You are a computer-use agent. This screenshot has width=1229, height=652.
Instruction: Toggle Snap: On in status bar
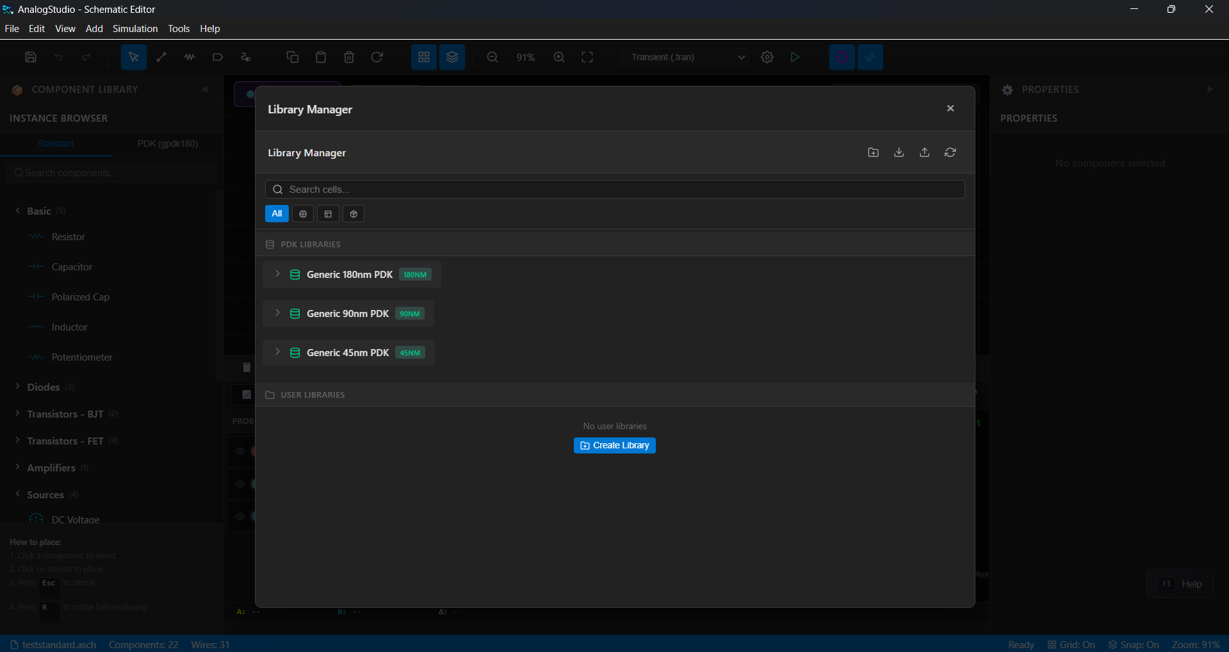tap(1134, 644)
